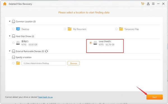Viewport: 168px width, 104px height.
Task: Open the Feed back to us link
Action: pos(45,97)
